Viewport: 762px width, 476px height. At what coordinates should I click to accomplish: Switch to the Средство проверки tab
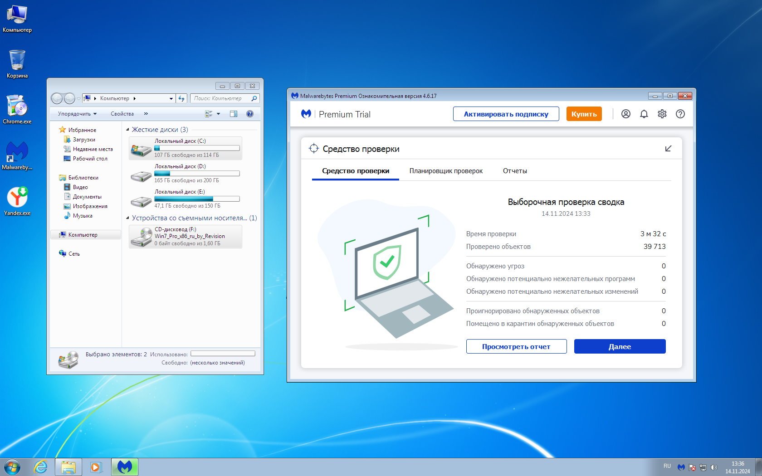pyautogui.click(x=356, y=171)
